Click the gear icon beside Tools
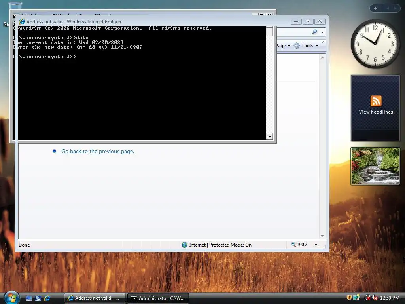 297,46
